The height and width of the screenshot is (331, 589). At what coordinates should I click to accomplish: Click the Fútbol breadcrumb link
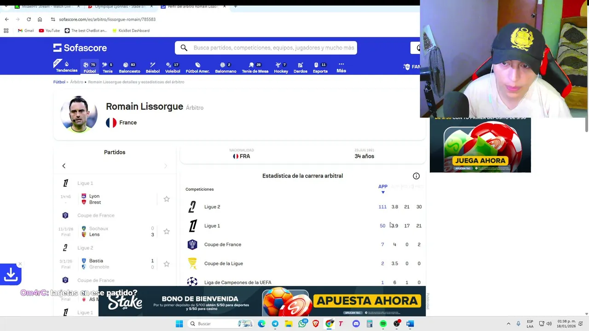tap(59, 82)
